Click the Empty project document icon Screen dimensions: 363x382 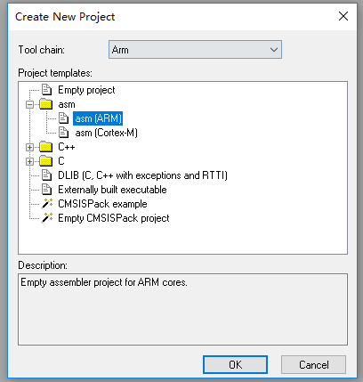[46, 90]
